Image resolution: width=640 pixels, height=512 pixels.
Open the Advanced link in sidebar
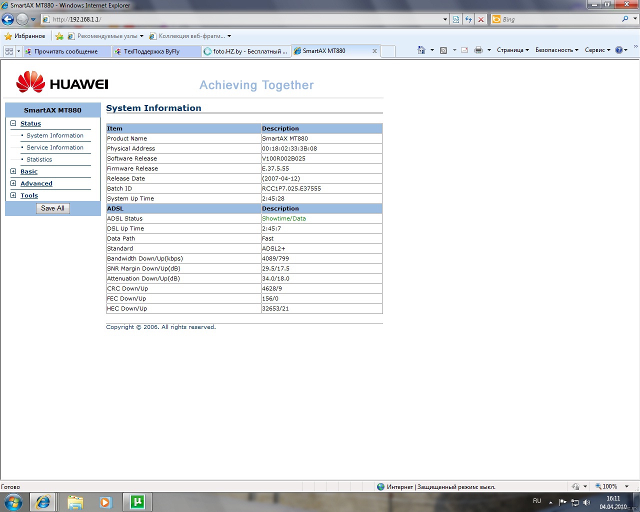click(x=36, y=183)
